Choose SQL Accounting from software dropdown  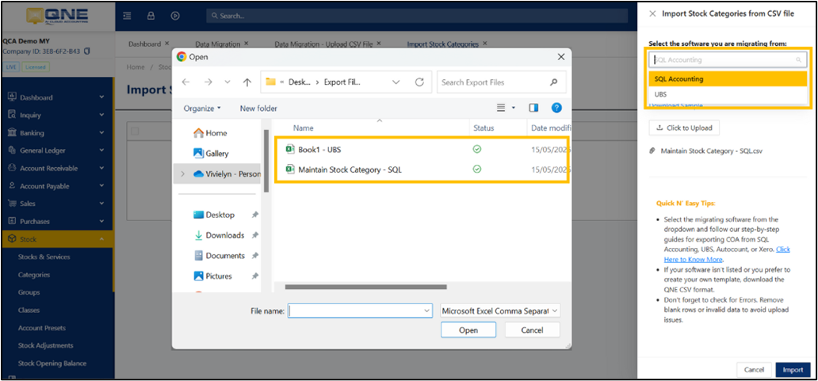click(x=728, y=79)
